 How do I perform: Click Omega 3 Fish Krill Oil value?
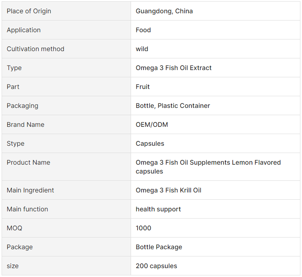click(x=168, y=190)
